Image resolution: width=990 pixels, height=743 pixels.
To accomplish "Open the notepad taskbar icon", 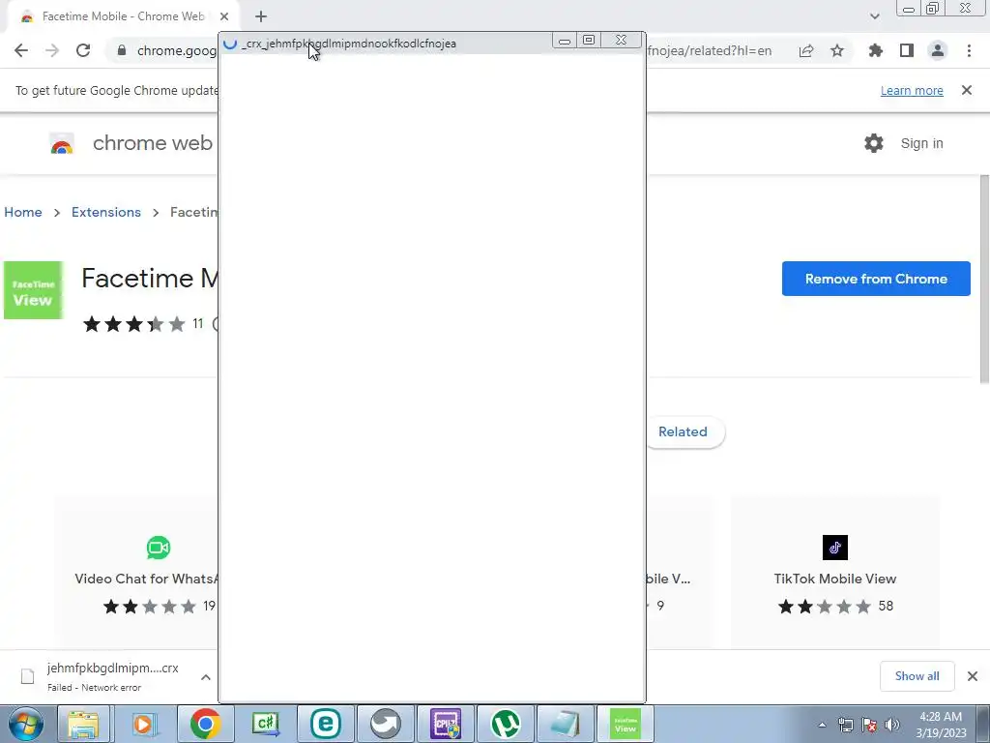I will point(566,724).
